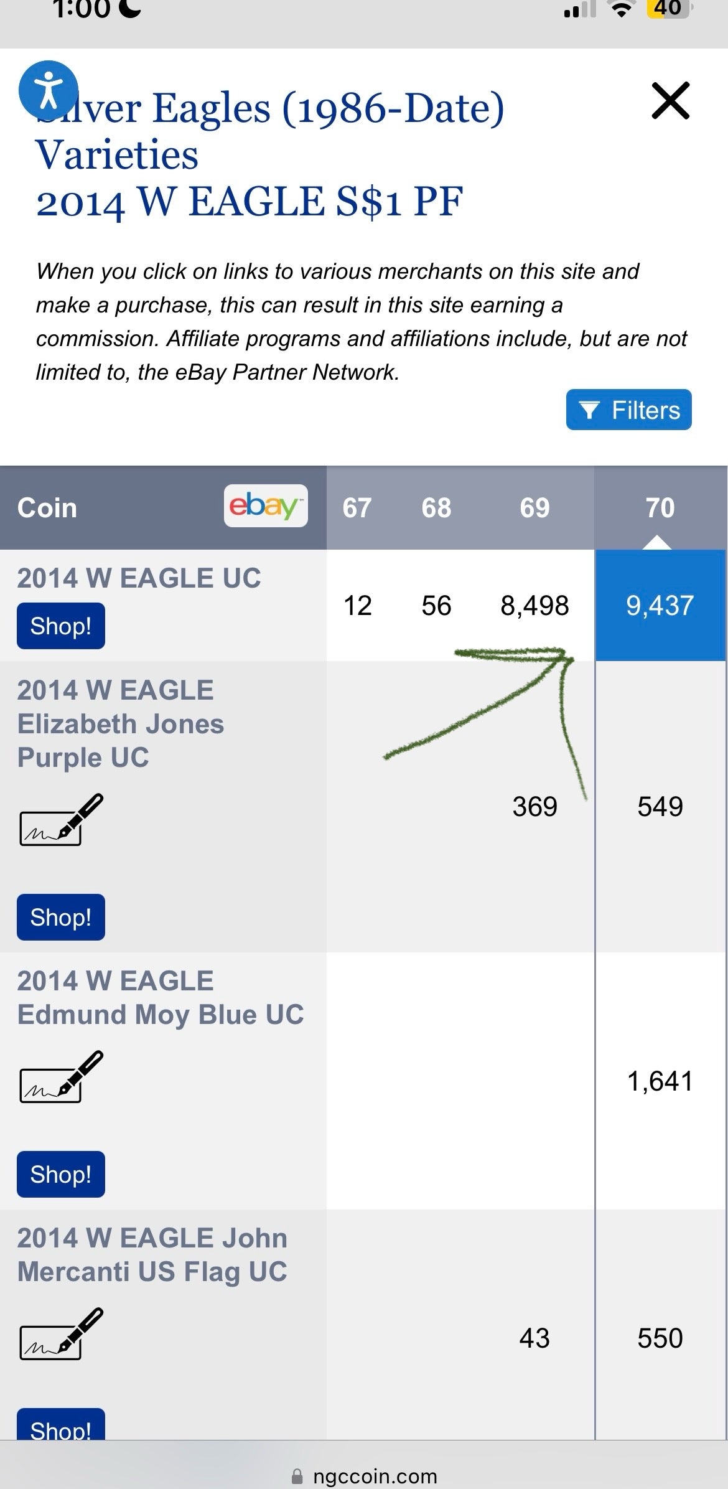728x1489 pixels.
Task: Click Shop! under Edmund Moy Blue UC
Action: pyautogui.click(x=60, y=1174)
